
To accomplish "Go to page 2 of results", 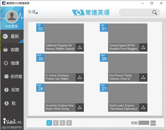I will (56, 123).
